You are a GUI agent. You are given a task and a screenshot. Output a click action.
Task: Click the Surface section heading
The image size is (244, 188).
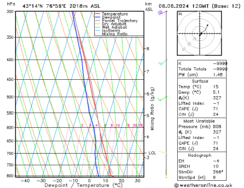tap(200, 81)
